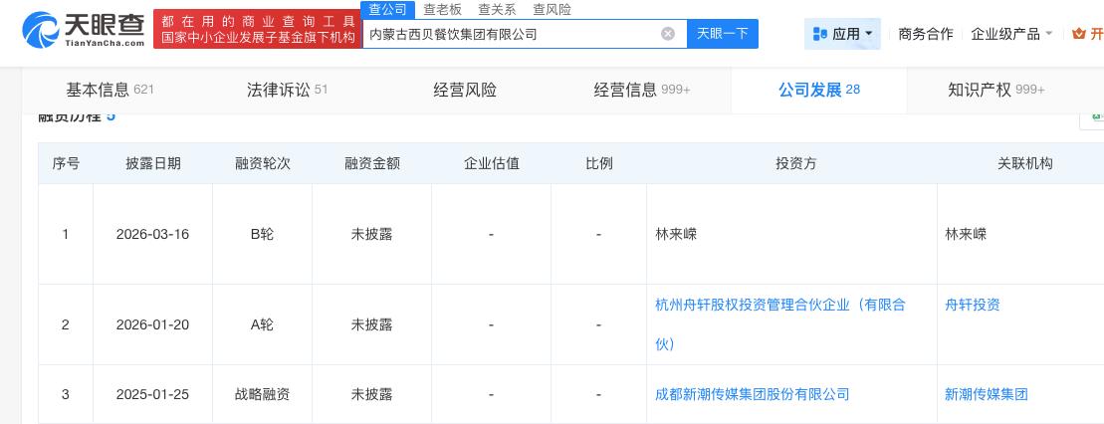Switch to the 法律诉讼 tab

288,90
